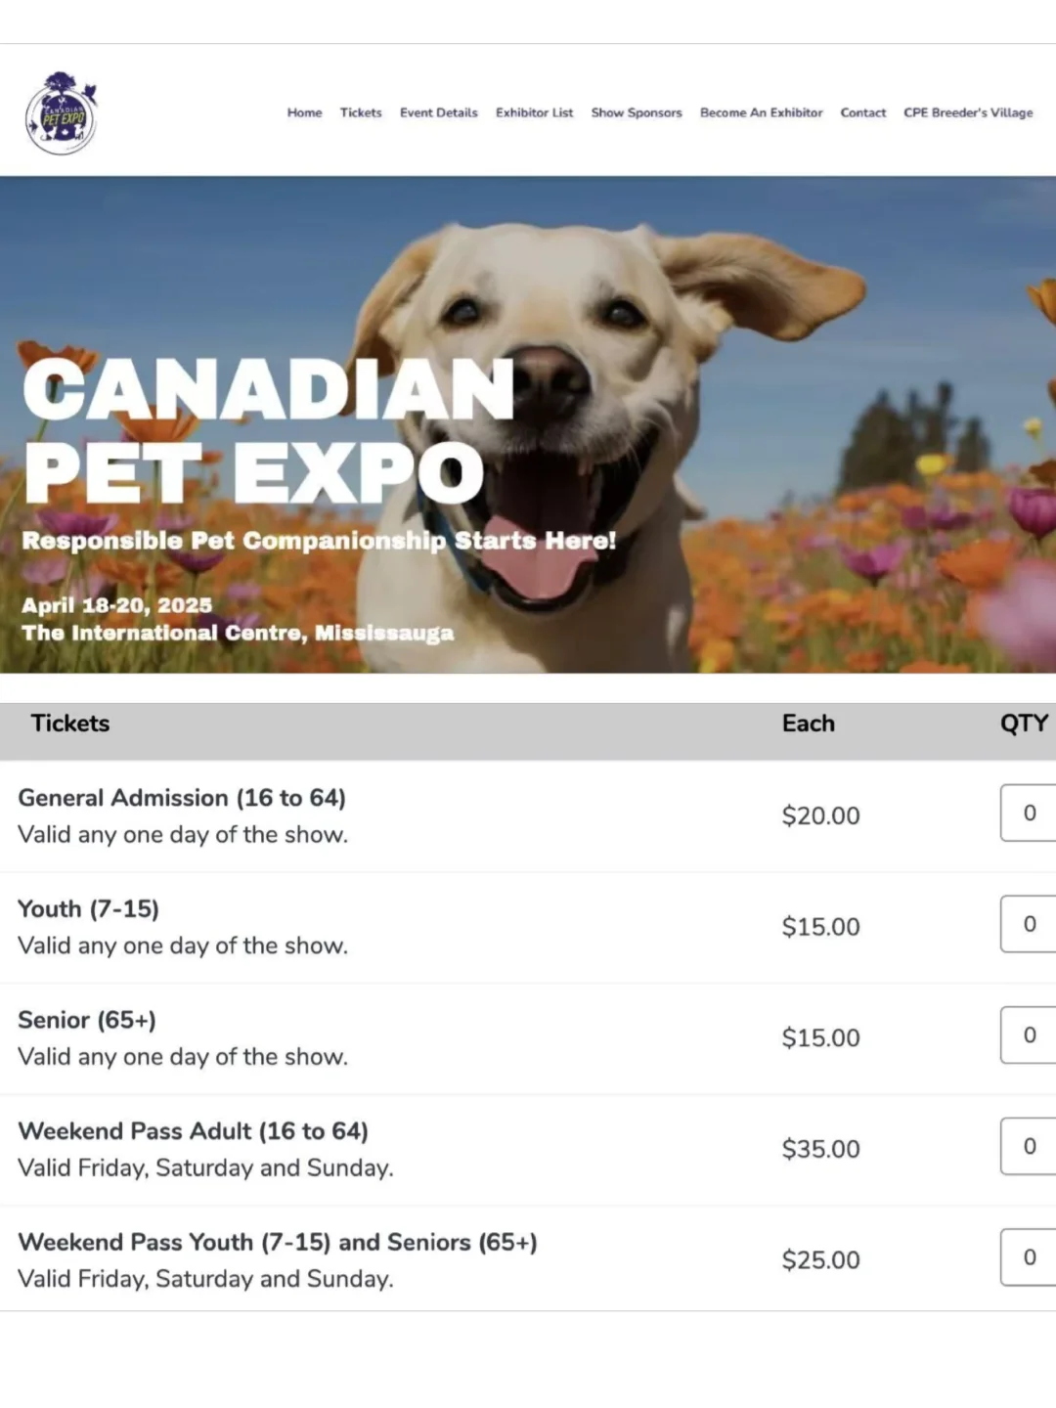This screenshot has width=1056, height=1408.
Task: Select Weekend Pass Youth and Seniors quantity
Action: coord(1029,1257)
